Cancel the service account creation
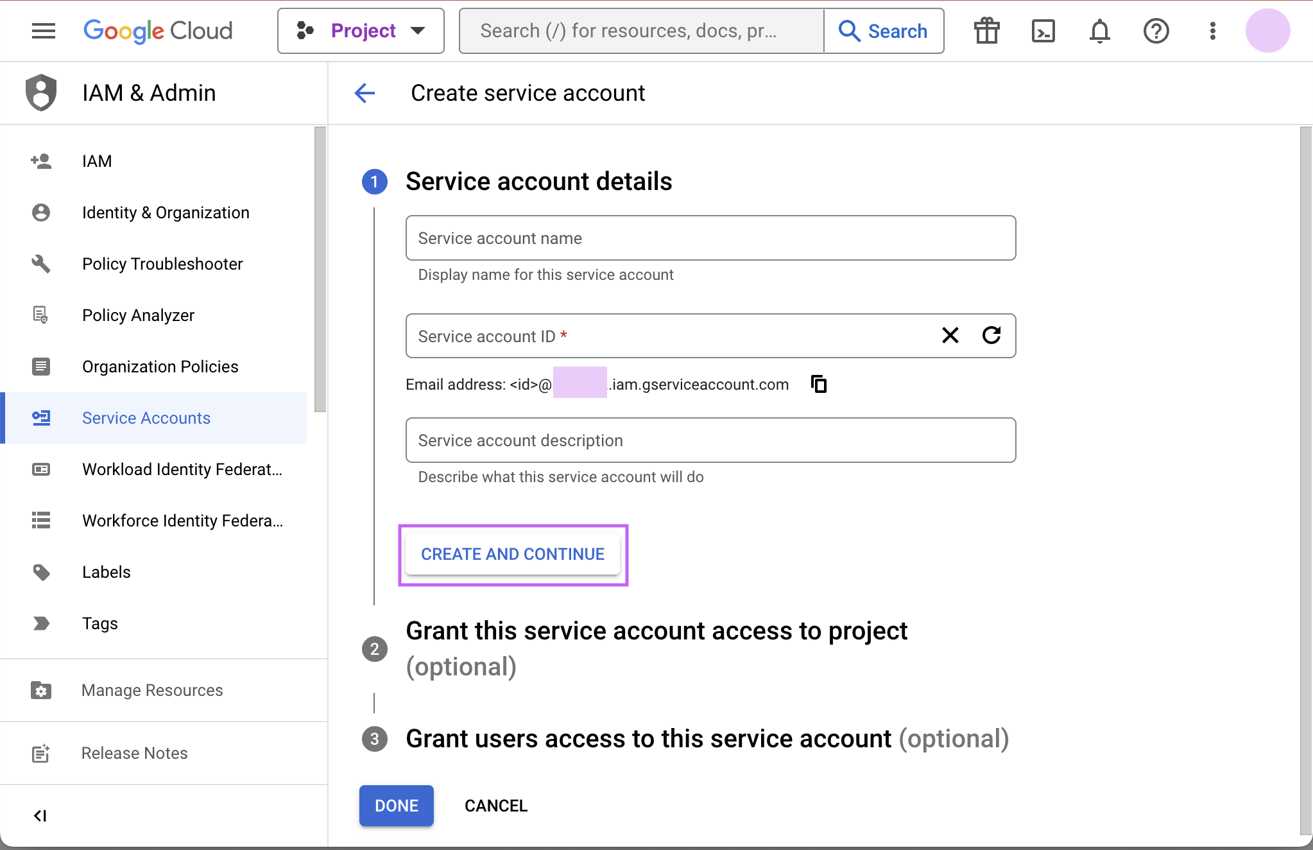Screen dimensions: 1313x850 pyautogui.click(x=495, y=805)
